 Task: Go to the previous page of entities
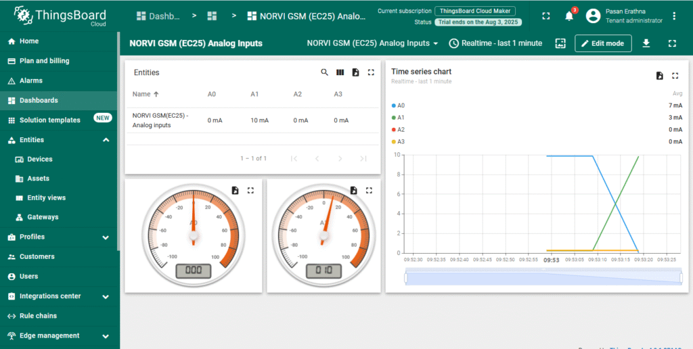tap(317, 158)
